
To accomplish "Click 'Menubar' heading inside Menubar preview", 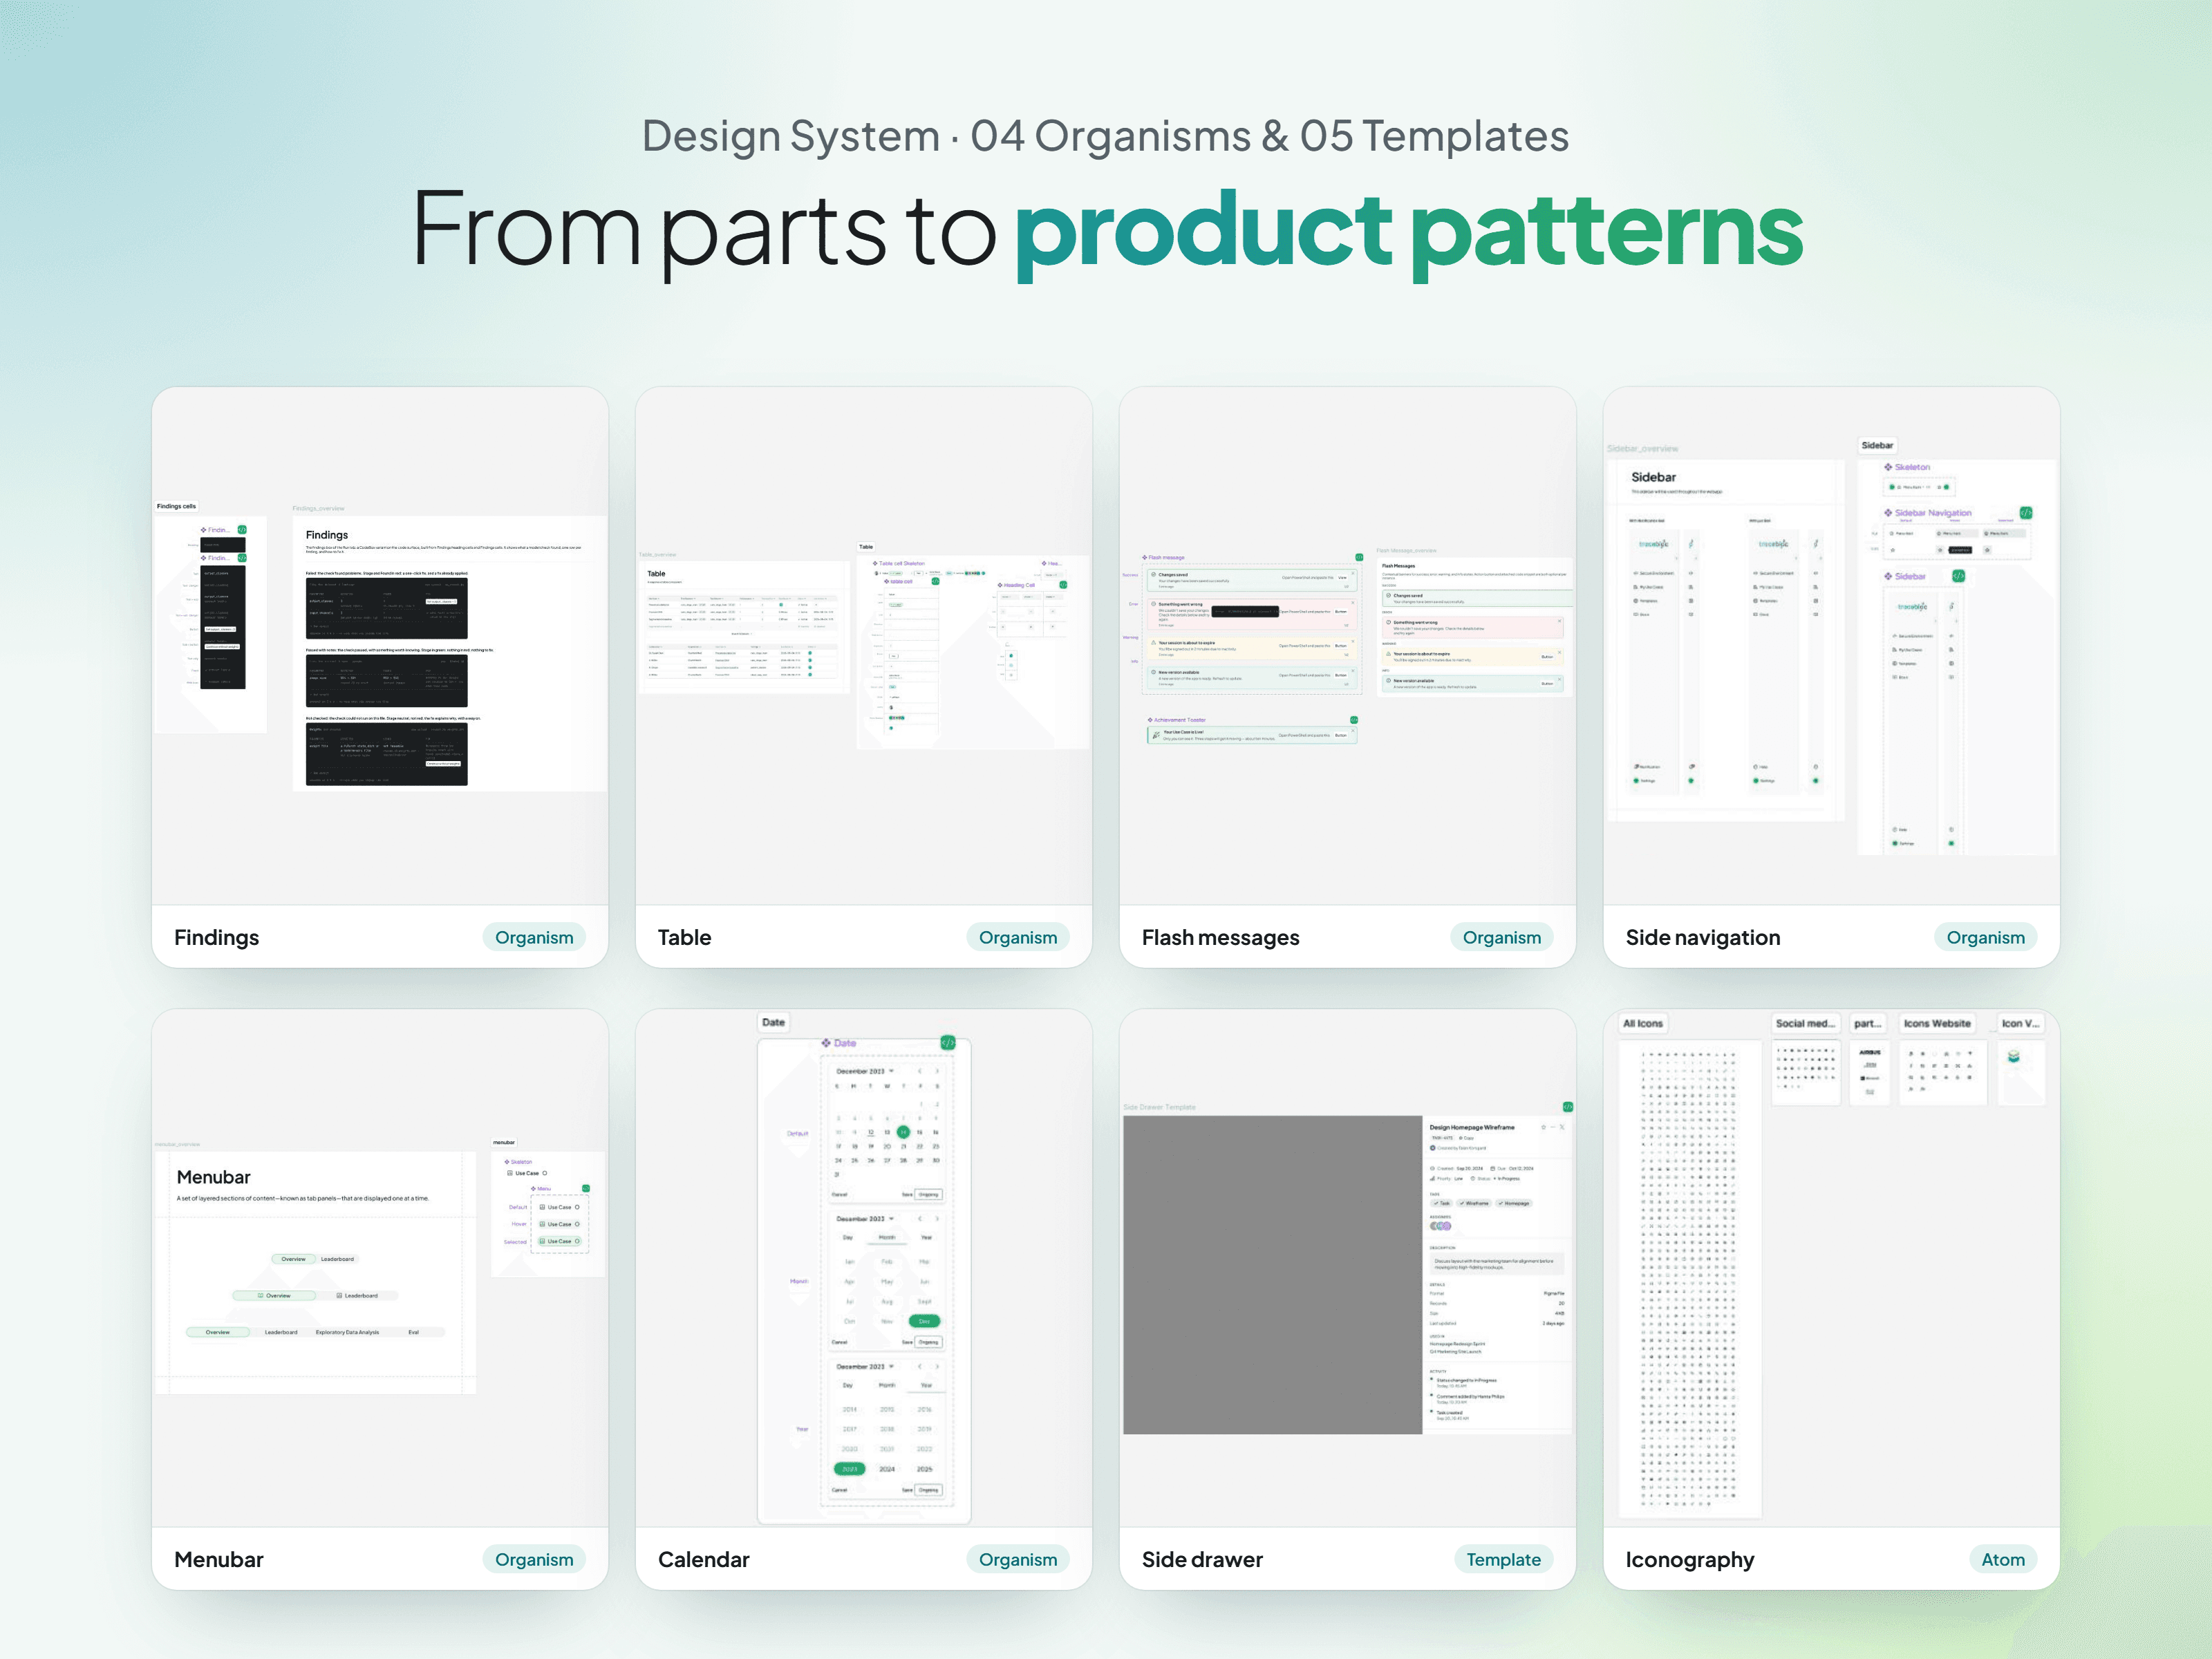I will tap(213, 1177).
